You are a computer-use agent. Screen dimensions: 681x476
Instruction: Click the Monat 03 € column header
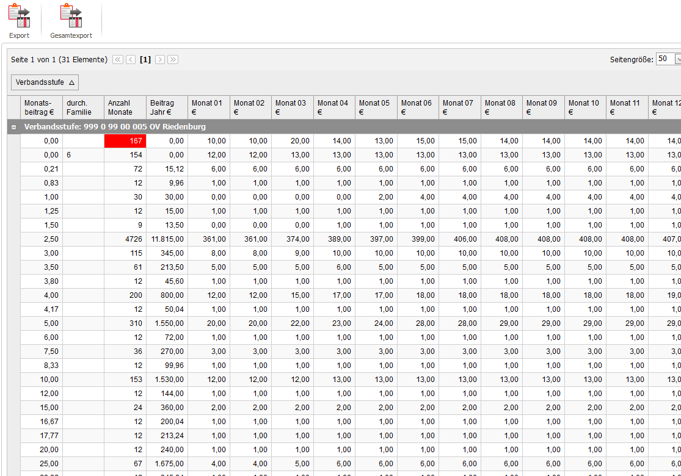[x=293, y=107]
